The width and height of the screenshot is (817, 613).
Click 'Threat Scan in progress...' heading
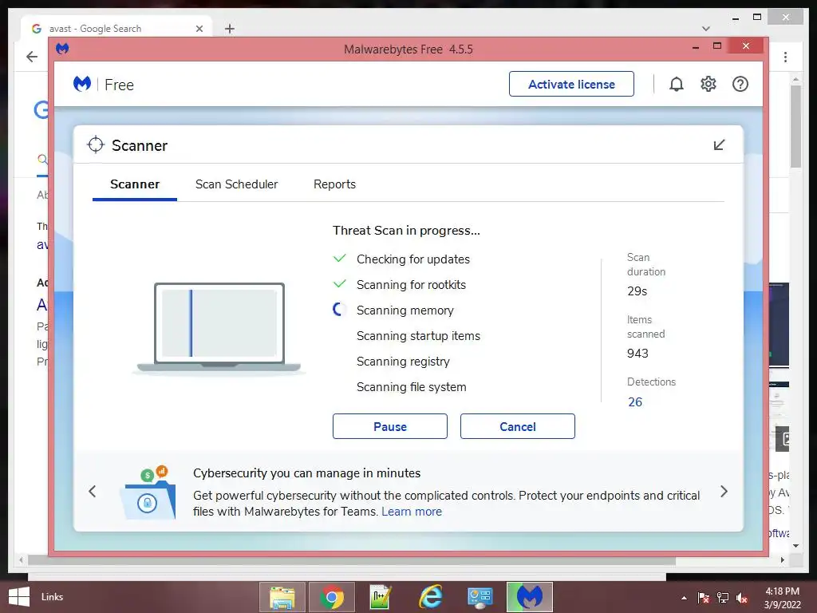[406, 231]
